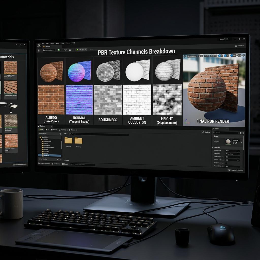This screenshot has height=260, width=260.
Task: Toggle the checkbox in Details properties list
Action: [x=226, y=163]
